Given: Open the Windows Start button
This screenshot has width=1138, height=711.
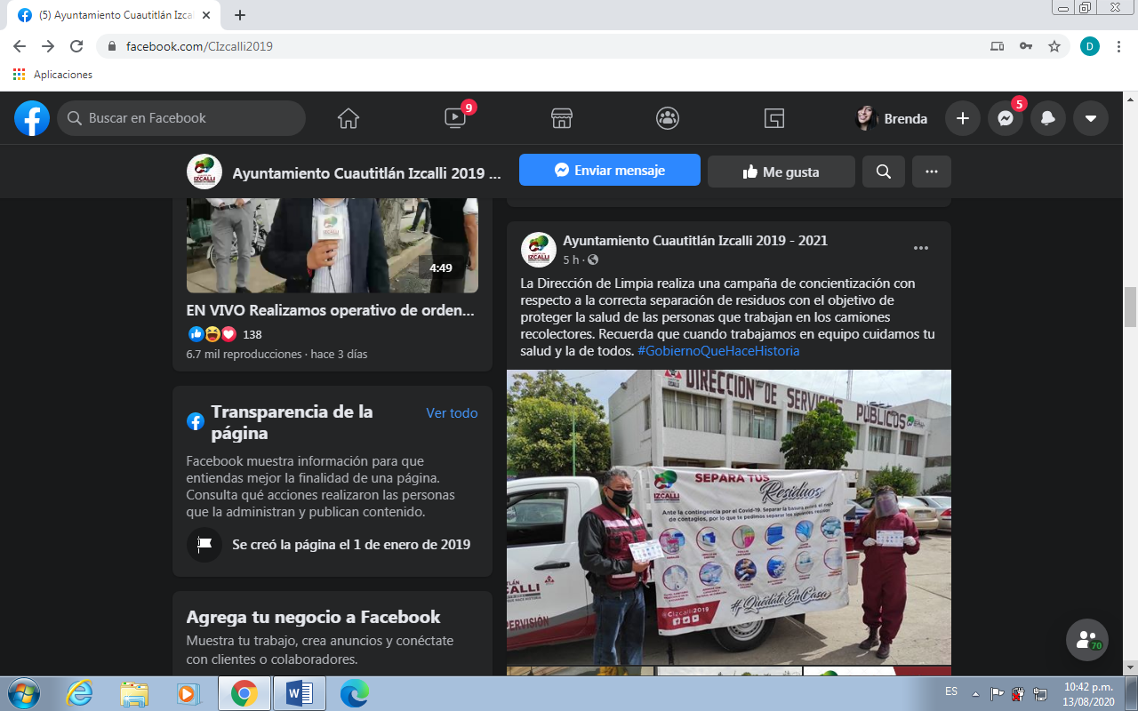Looking at the screenshot, I should [23, 693].
